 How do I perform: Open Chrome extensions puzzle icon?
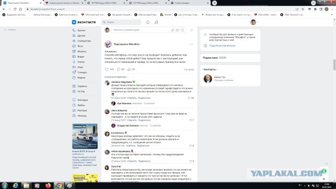[315, 9]
